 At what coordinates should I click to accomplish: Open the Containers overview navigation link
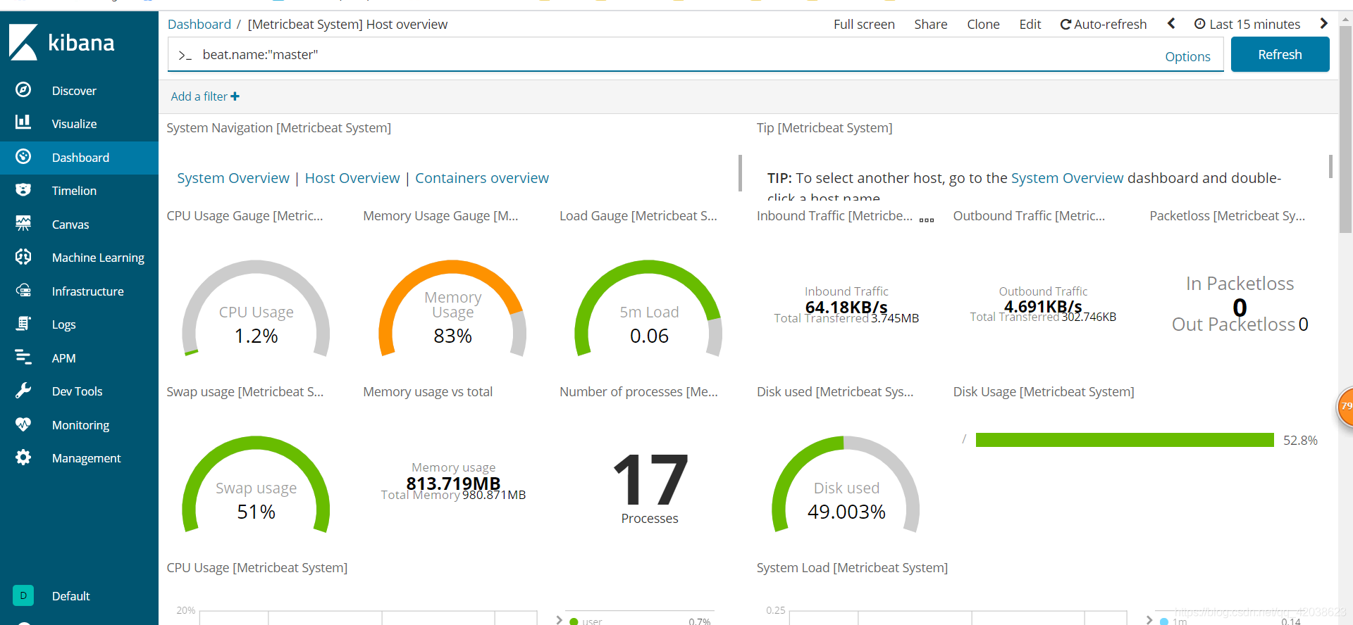coord(482,178)
